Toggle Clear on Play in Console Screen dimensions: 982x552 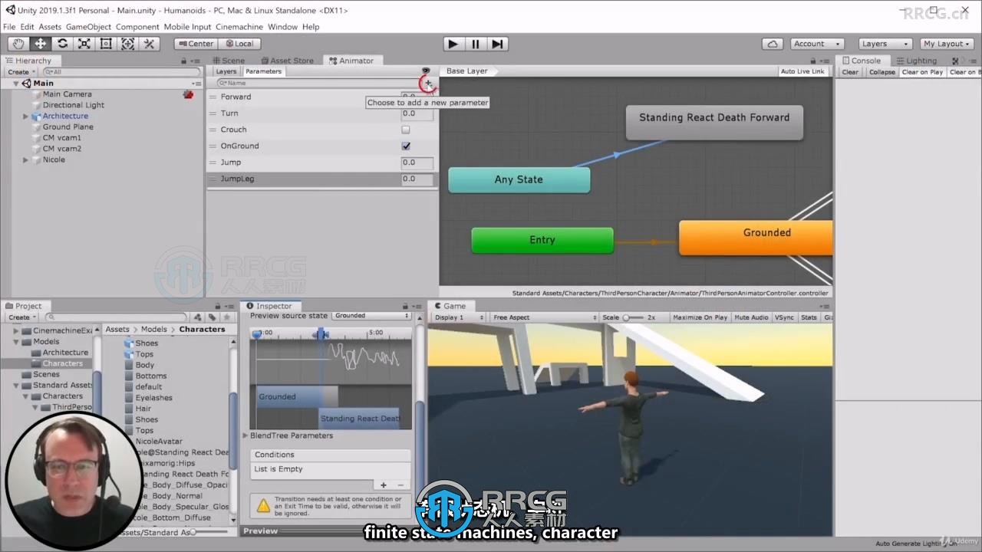(922, 72)
